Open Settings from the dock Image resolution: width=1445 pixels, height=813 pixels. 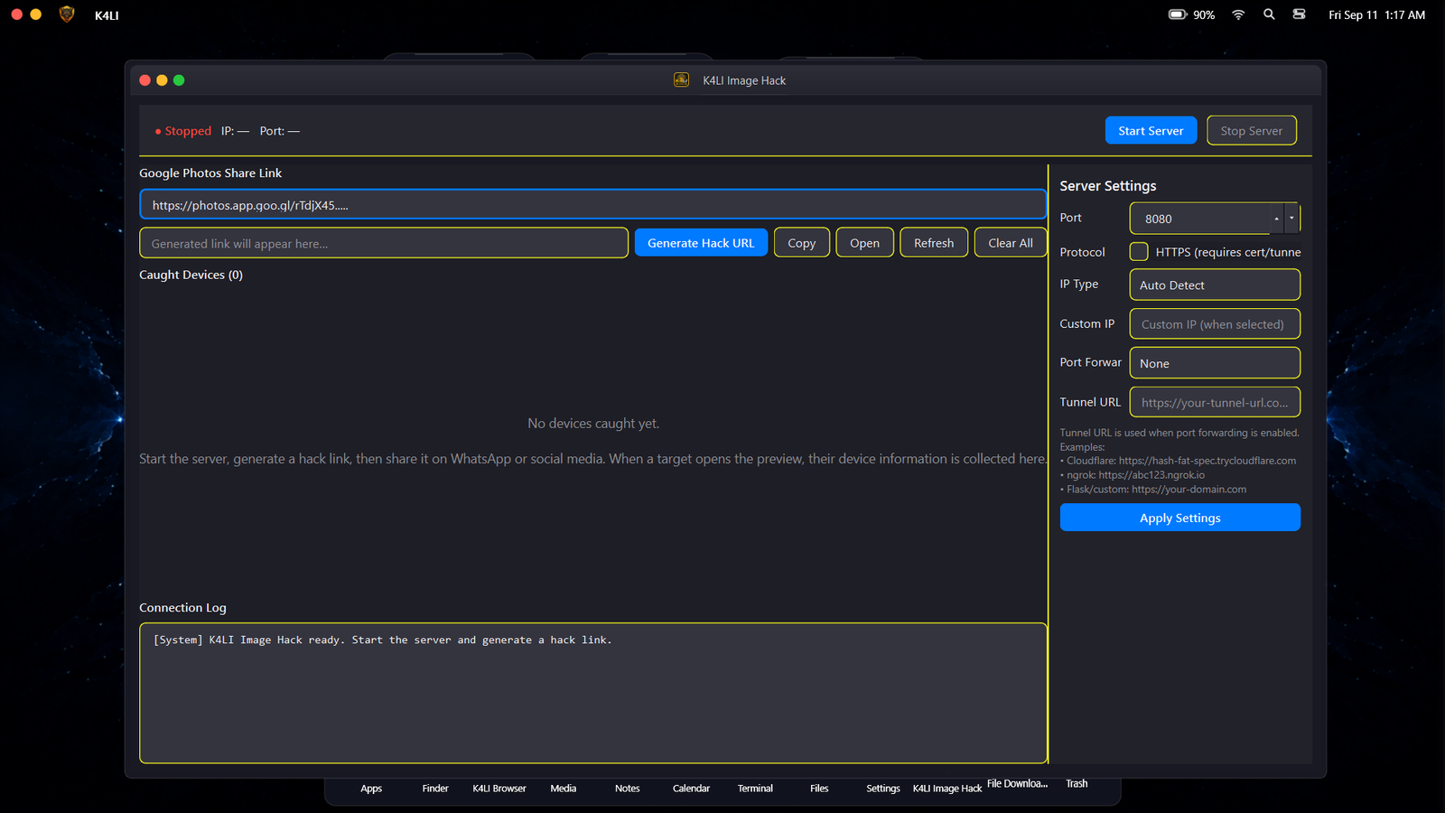pyautogui.click(x=883, y=789)
